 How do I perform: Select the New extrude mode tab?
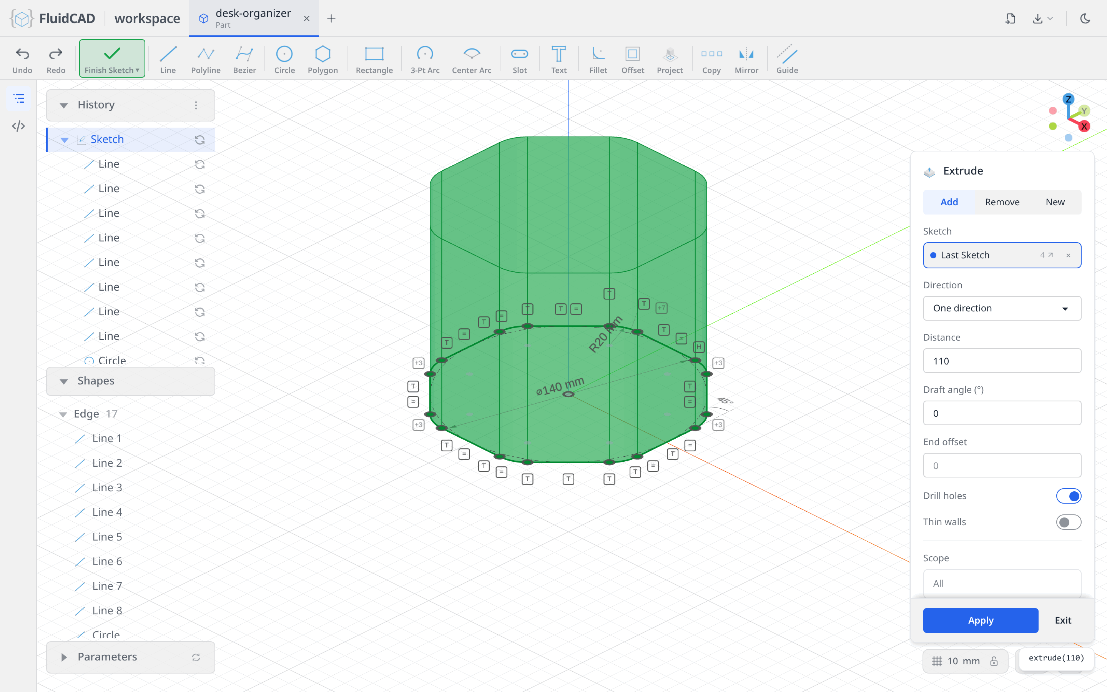(x=1055, y=202)
